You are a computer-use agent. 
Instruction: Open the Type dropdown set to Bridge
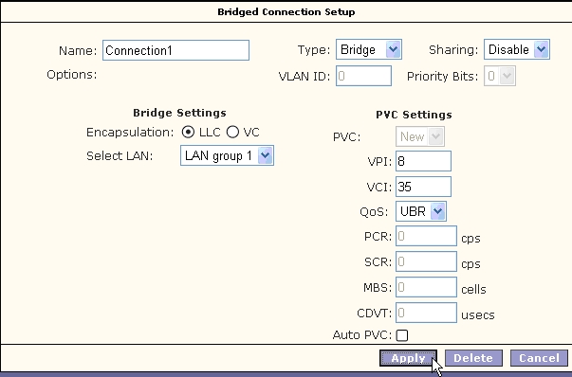(x=369, y=49)
